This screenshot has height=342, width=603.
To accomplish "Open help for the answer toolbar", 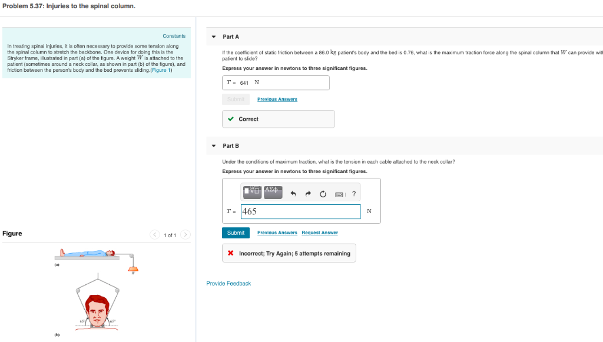I will [354, 194].
